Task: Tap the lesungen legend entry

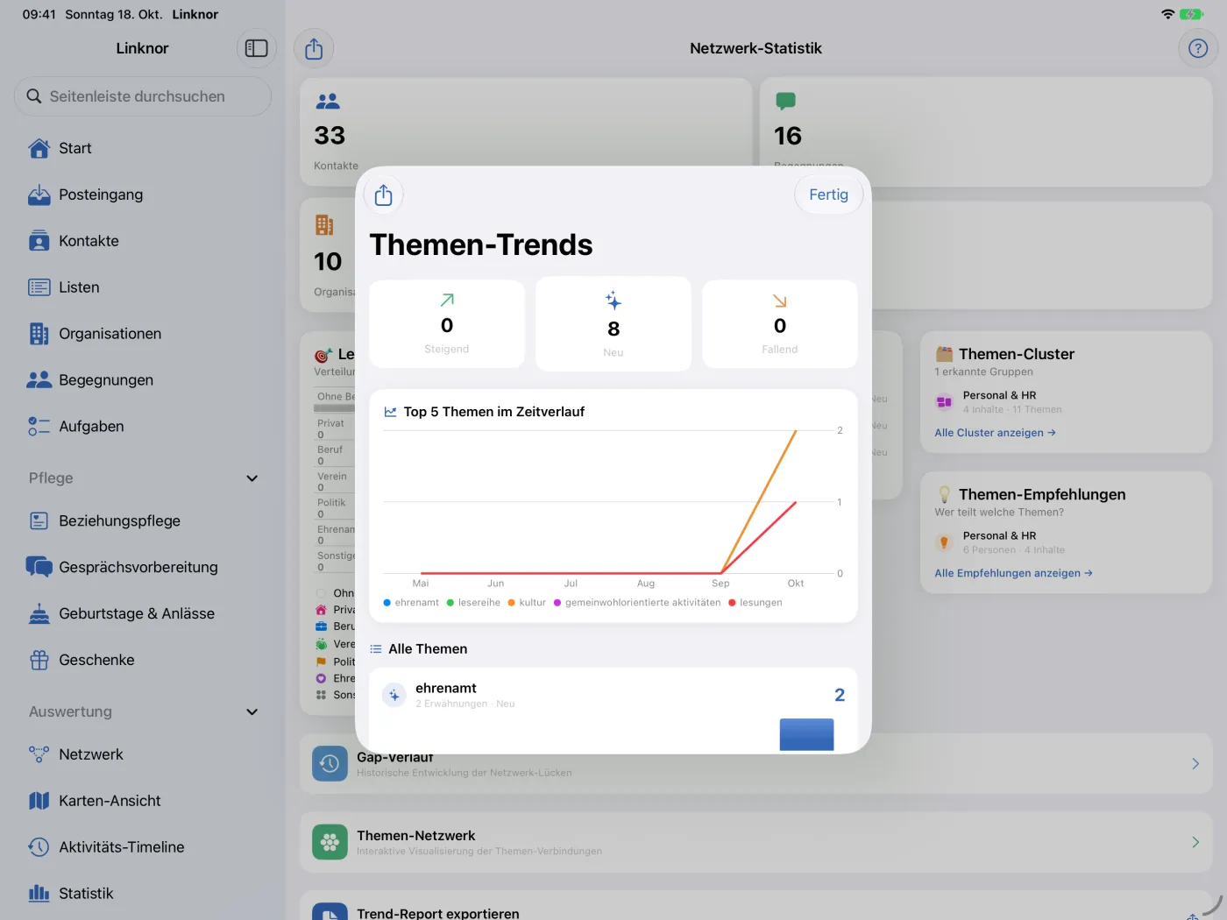Action: [755, 603]
